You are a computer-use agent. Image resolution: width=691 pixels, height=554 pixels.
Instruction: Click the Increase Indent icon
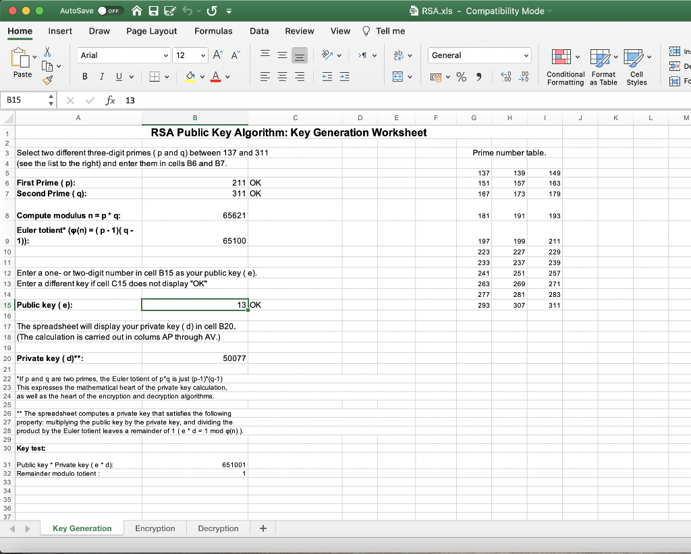(344, 77)
